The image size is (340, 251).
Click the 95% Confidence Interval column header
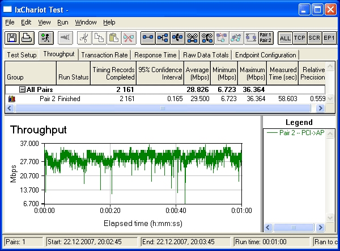[x=160, y=73]
